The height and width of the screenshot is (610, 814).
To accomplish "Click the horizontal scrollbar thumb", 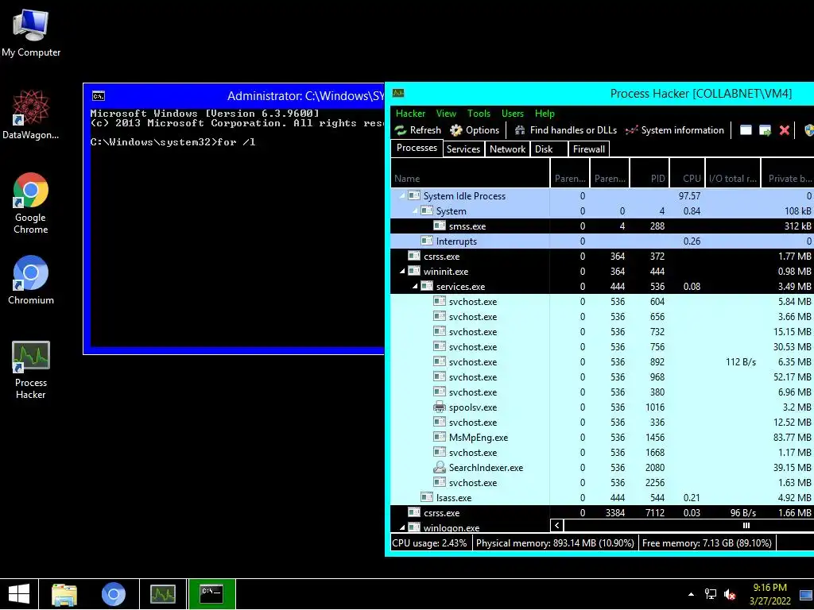I will [x=746, y=526].
